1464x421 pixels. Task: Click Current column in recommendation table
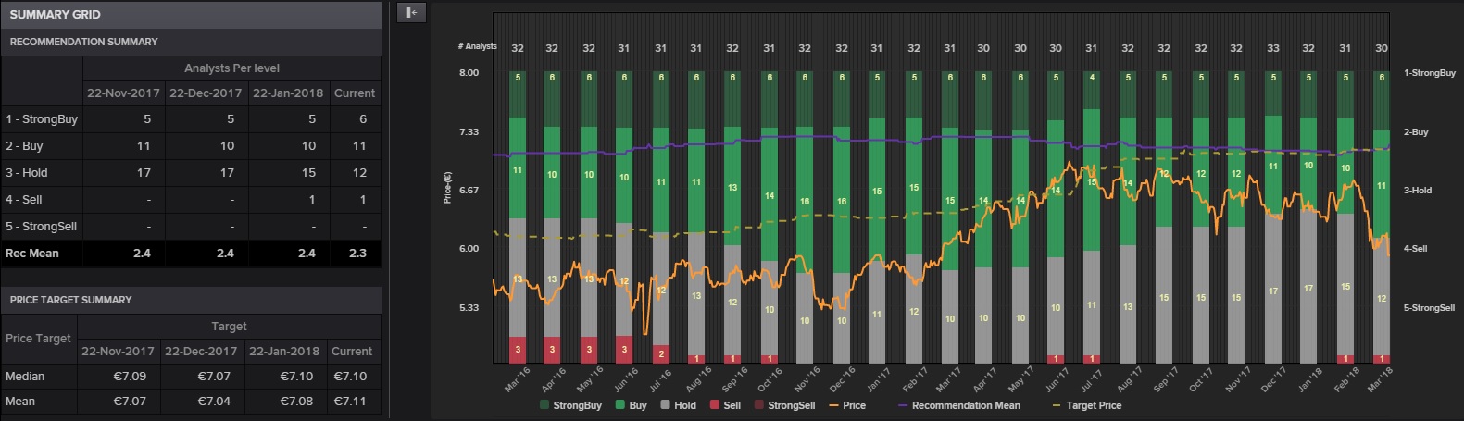[355, 93]
